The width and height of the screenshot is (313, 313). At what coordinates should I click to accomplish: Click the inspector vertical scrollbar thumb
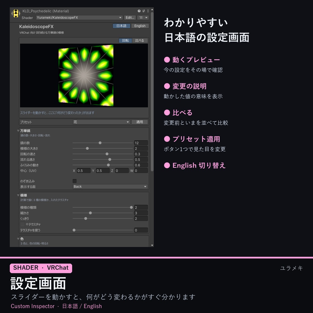152,92
